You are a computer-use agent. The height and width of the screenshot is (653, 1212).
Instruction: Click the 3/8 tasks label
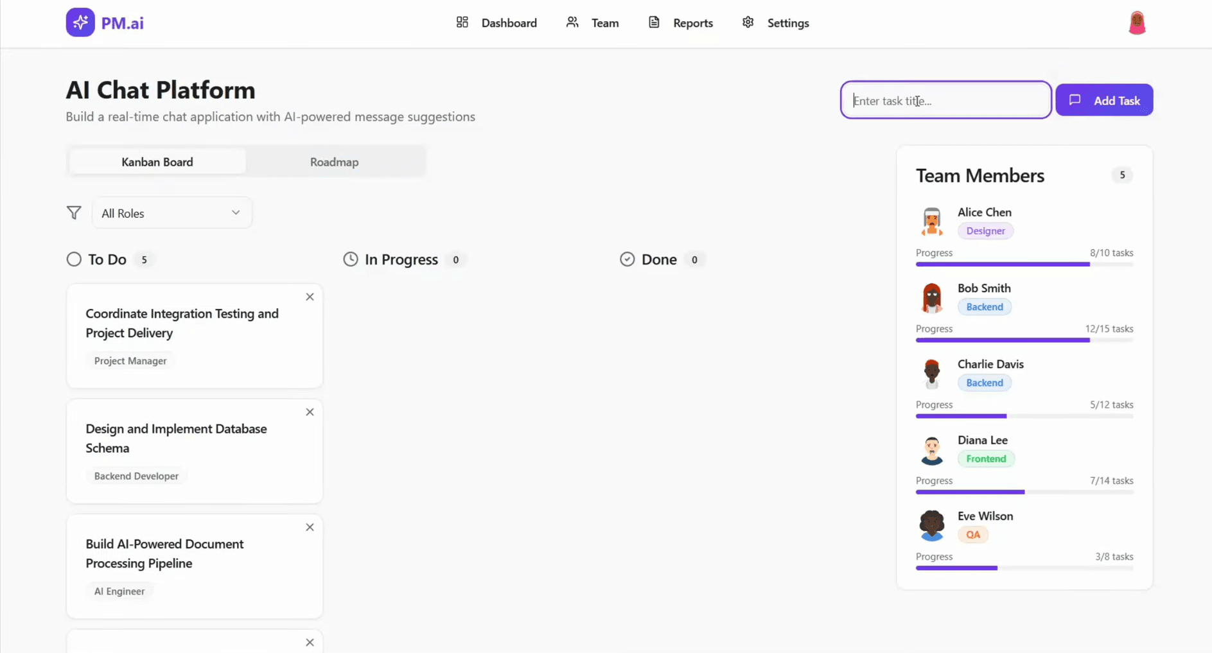click(x=1114, y=557)
